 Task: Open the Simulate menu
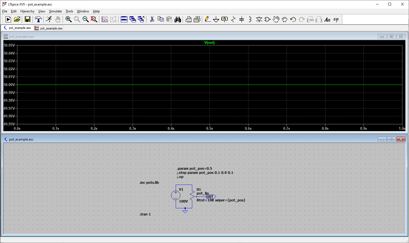click(55, 11)
